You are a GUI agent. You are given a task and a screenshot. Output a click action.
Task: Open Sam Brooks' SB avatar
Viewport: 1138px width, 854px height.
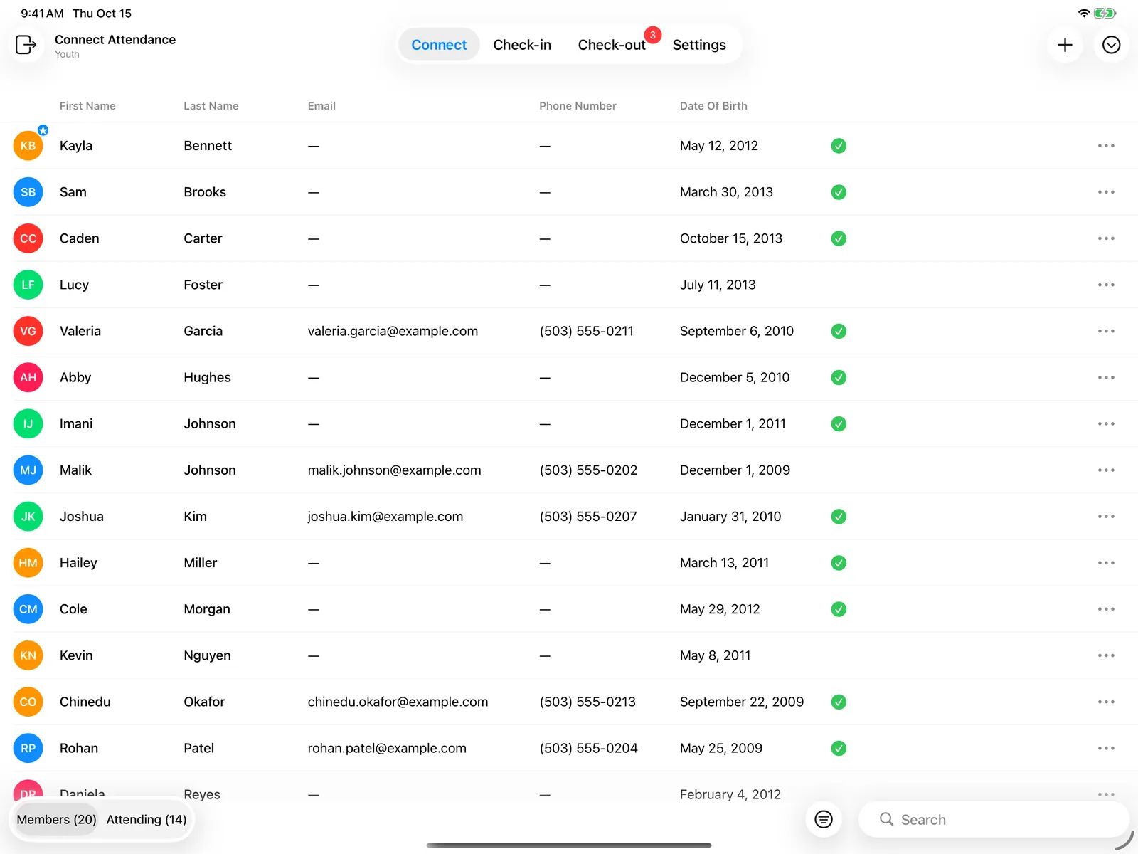pos(28,192)
